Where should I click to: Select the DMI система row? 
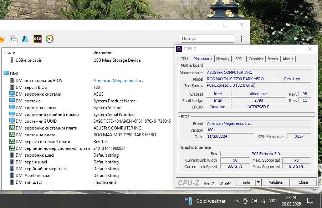pos(88,101)
